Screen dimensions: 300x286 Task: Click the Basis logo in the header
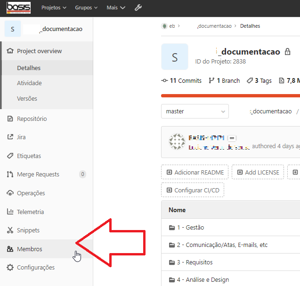(x=18, y=8)
